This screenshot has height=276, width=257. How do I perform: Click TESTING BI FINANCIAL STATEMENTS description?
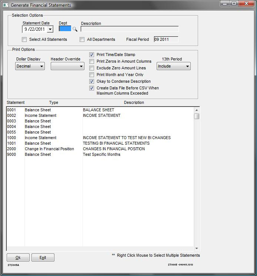tap(116, 143)
